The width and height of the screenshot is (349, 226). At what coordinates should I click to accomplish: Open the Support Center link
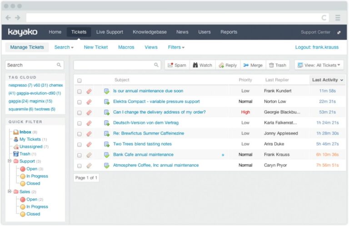pyautogui.click(x=315, y=32)
